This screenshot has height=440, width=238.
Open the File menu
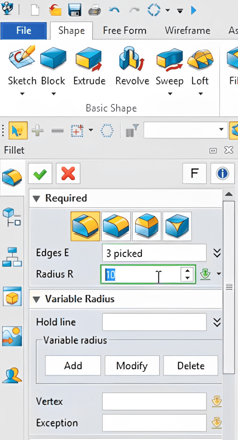(24, 31)
